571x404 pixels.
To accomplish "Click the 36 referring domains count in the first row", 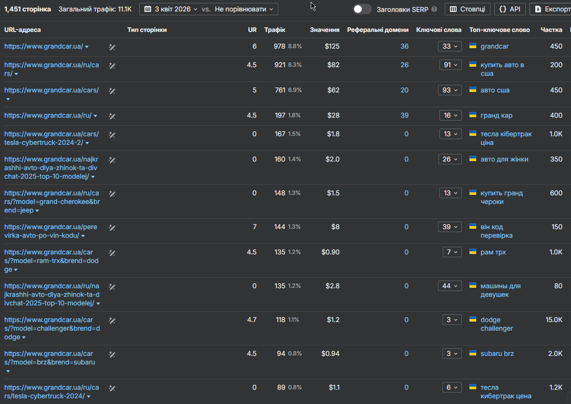I will click(x=404, y=46).
